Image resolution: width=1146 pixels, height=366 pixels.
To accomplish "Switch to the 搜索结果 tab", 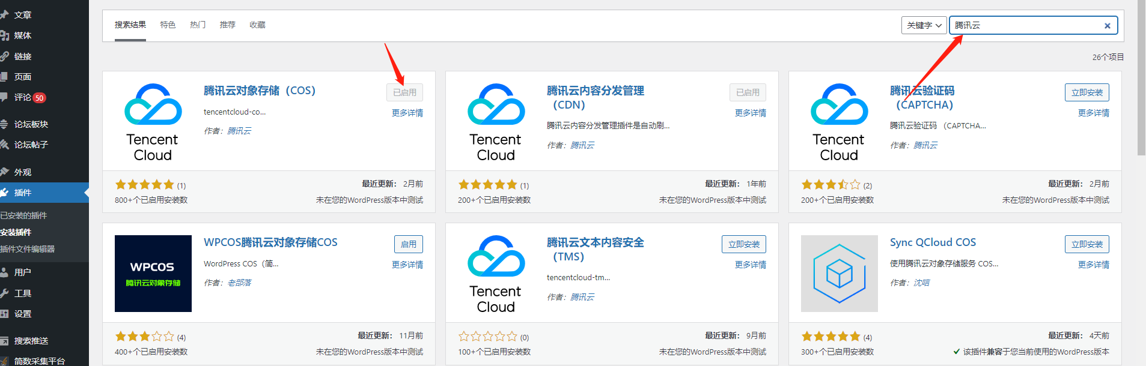I will coord(130,25).
